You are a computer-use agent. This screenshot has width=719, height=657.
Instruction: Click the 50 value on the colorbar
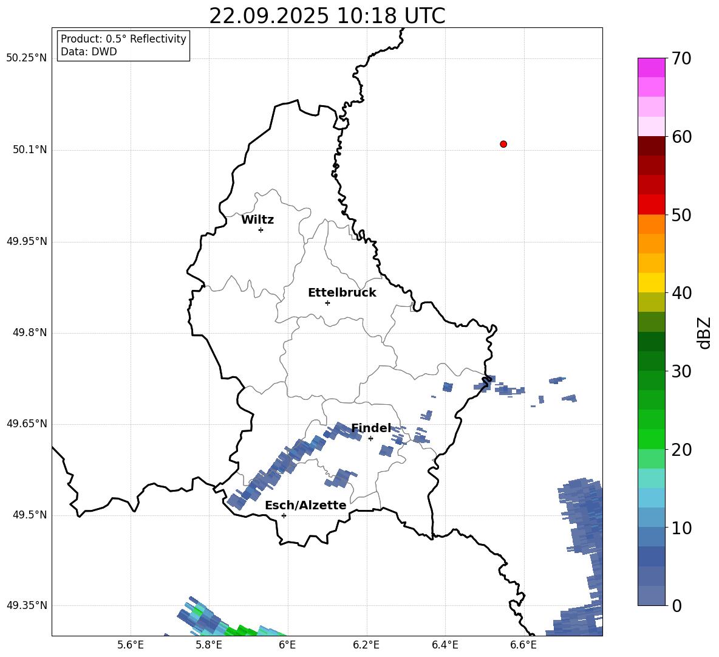(x=681, y=215)
